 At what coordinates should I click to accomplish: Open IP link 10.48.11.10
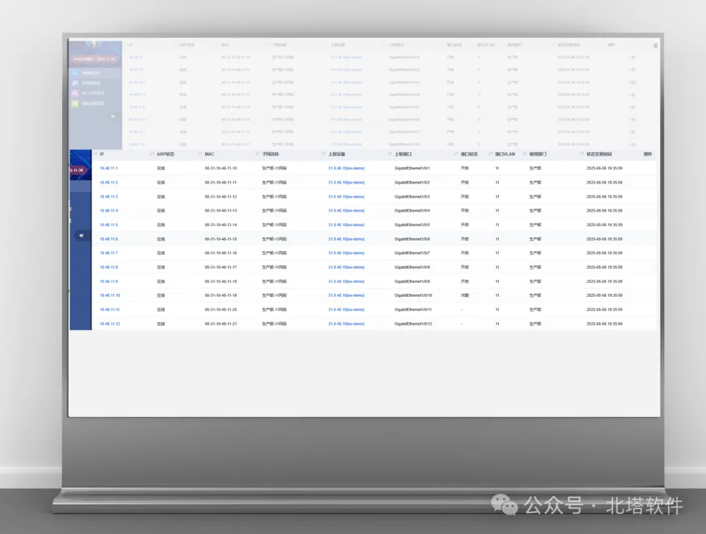(x=110, y=295)
